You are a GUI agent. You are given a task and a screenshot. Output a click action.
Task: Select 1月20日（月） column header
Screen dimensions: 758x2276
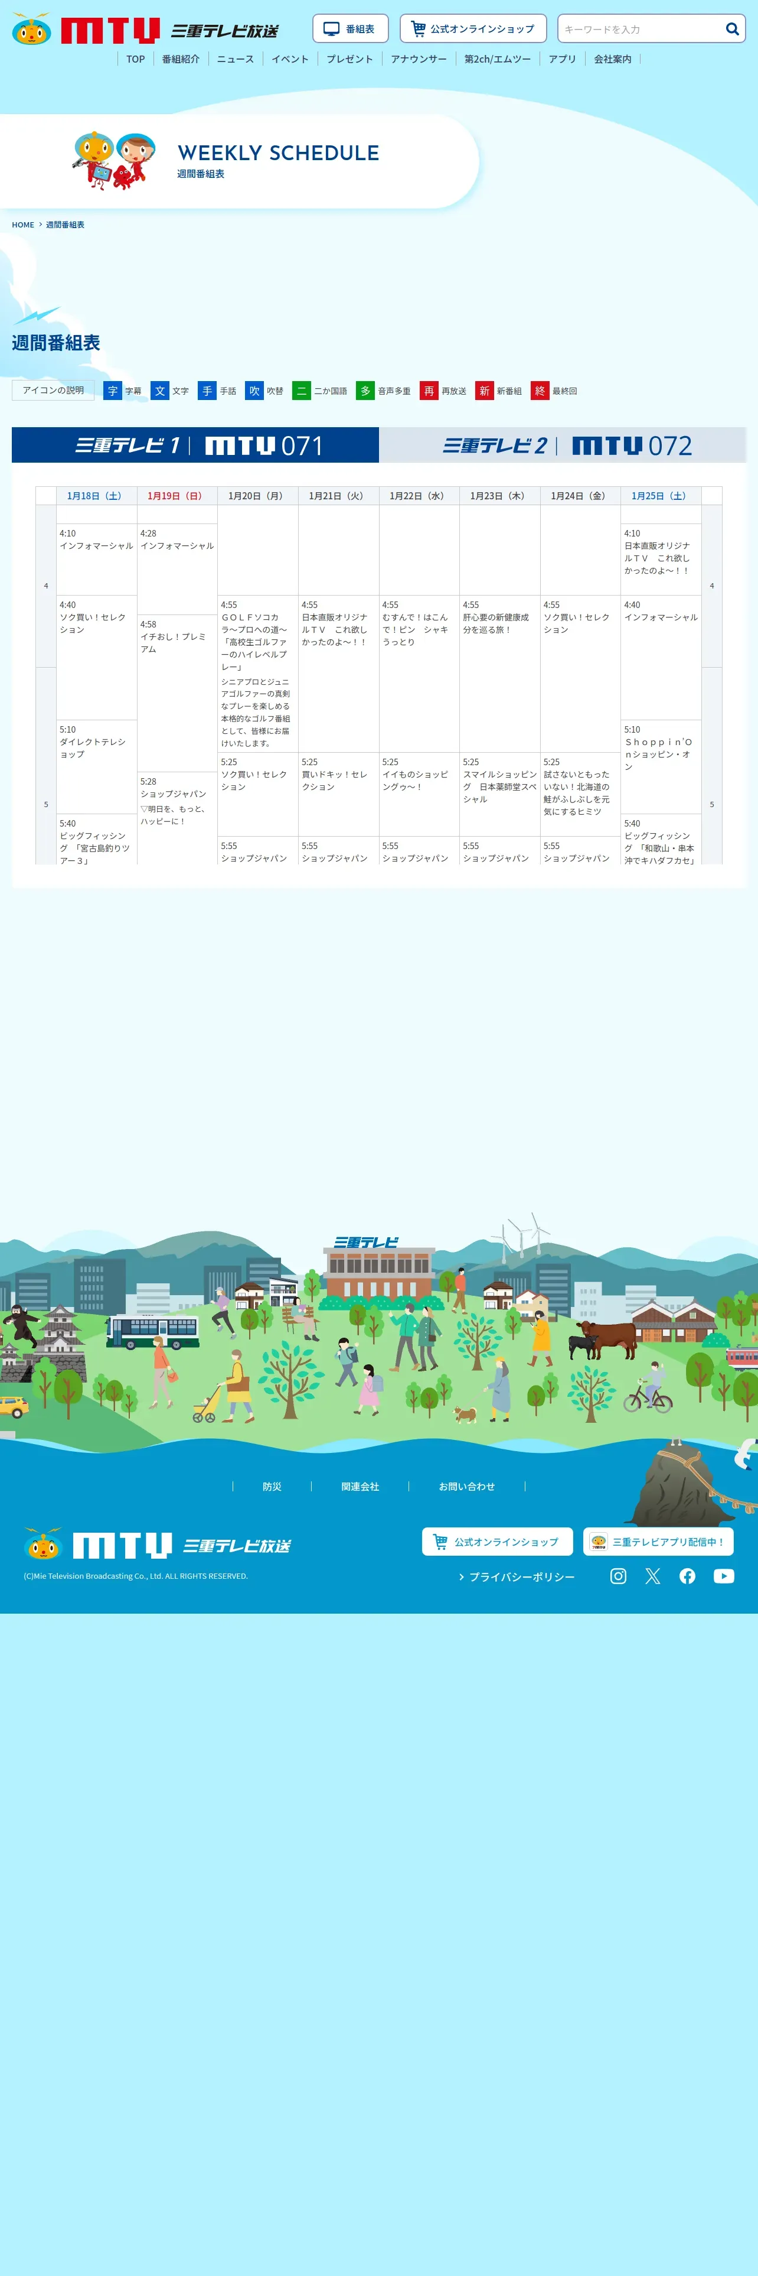tap(257, 496)
